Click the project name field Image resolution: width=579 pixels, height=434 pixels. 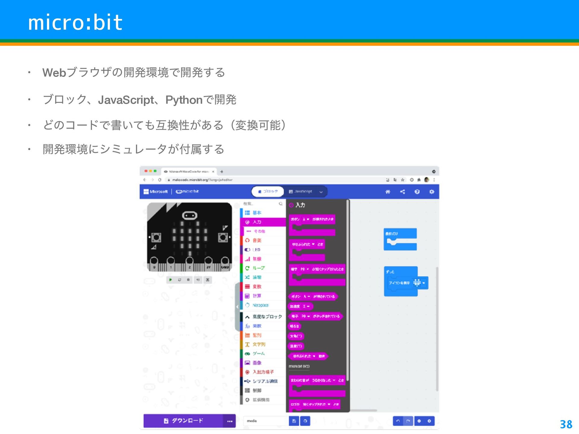266,421
